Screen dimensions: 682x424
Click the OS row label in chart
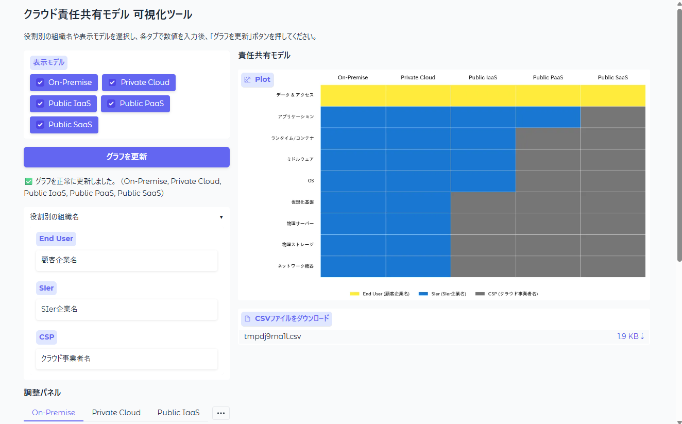pyautogui.click(x=311, y=181)
